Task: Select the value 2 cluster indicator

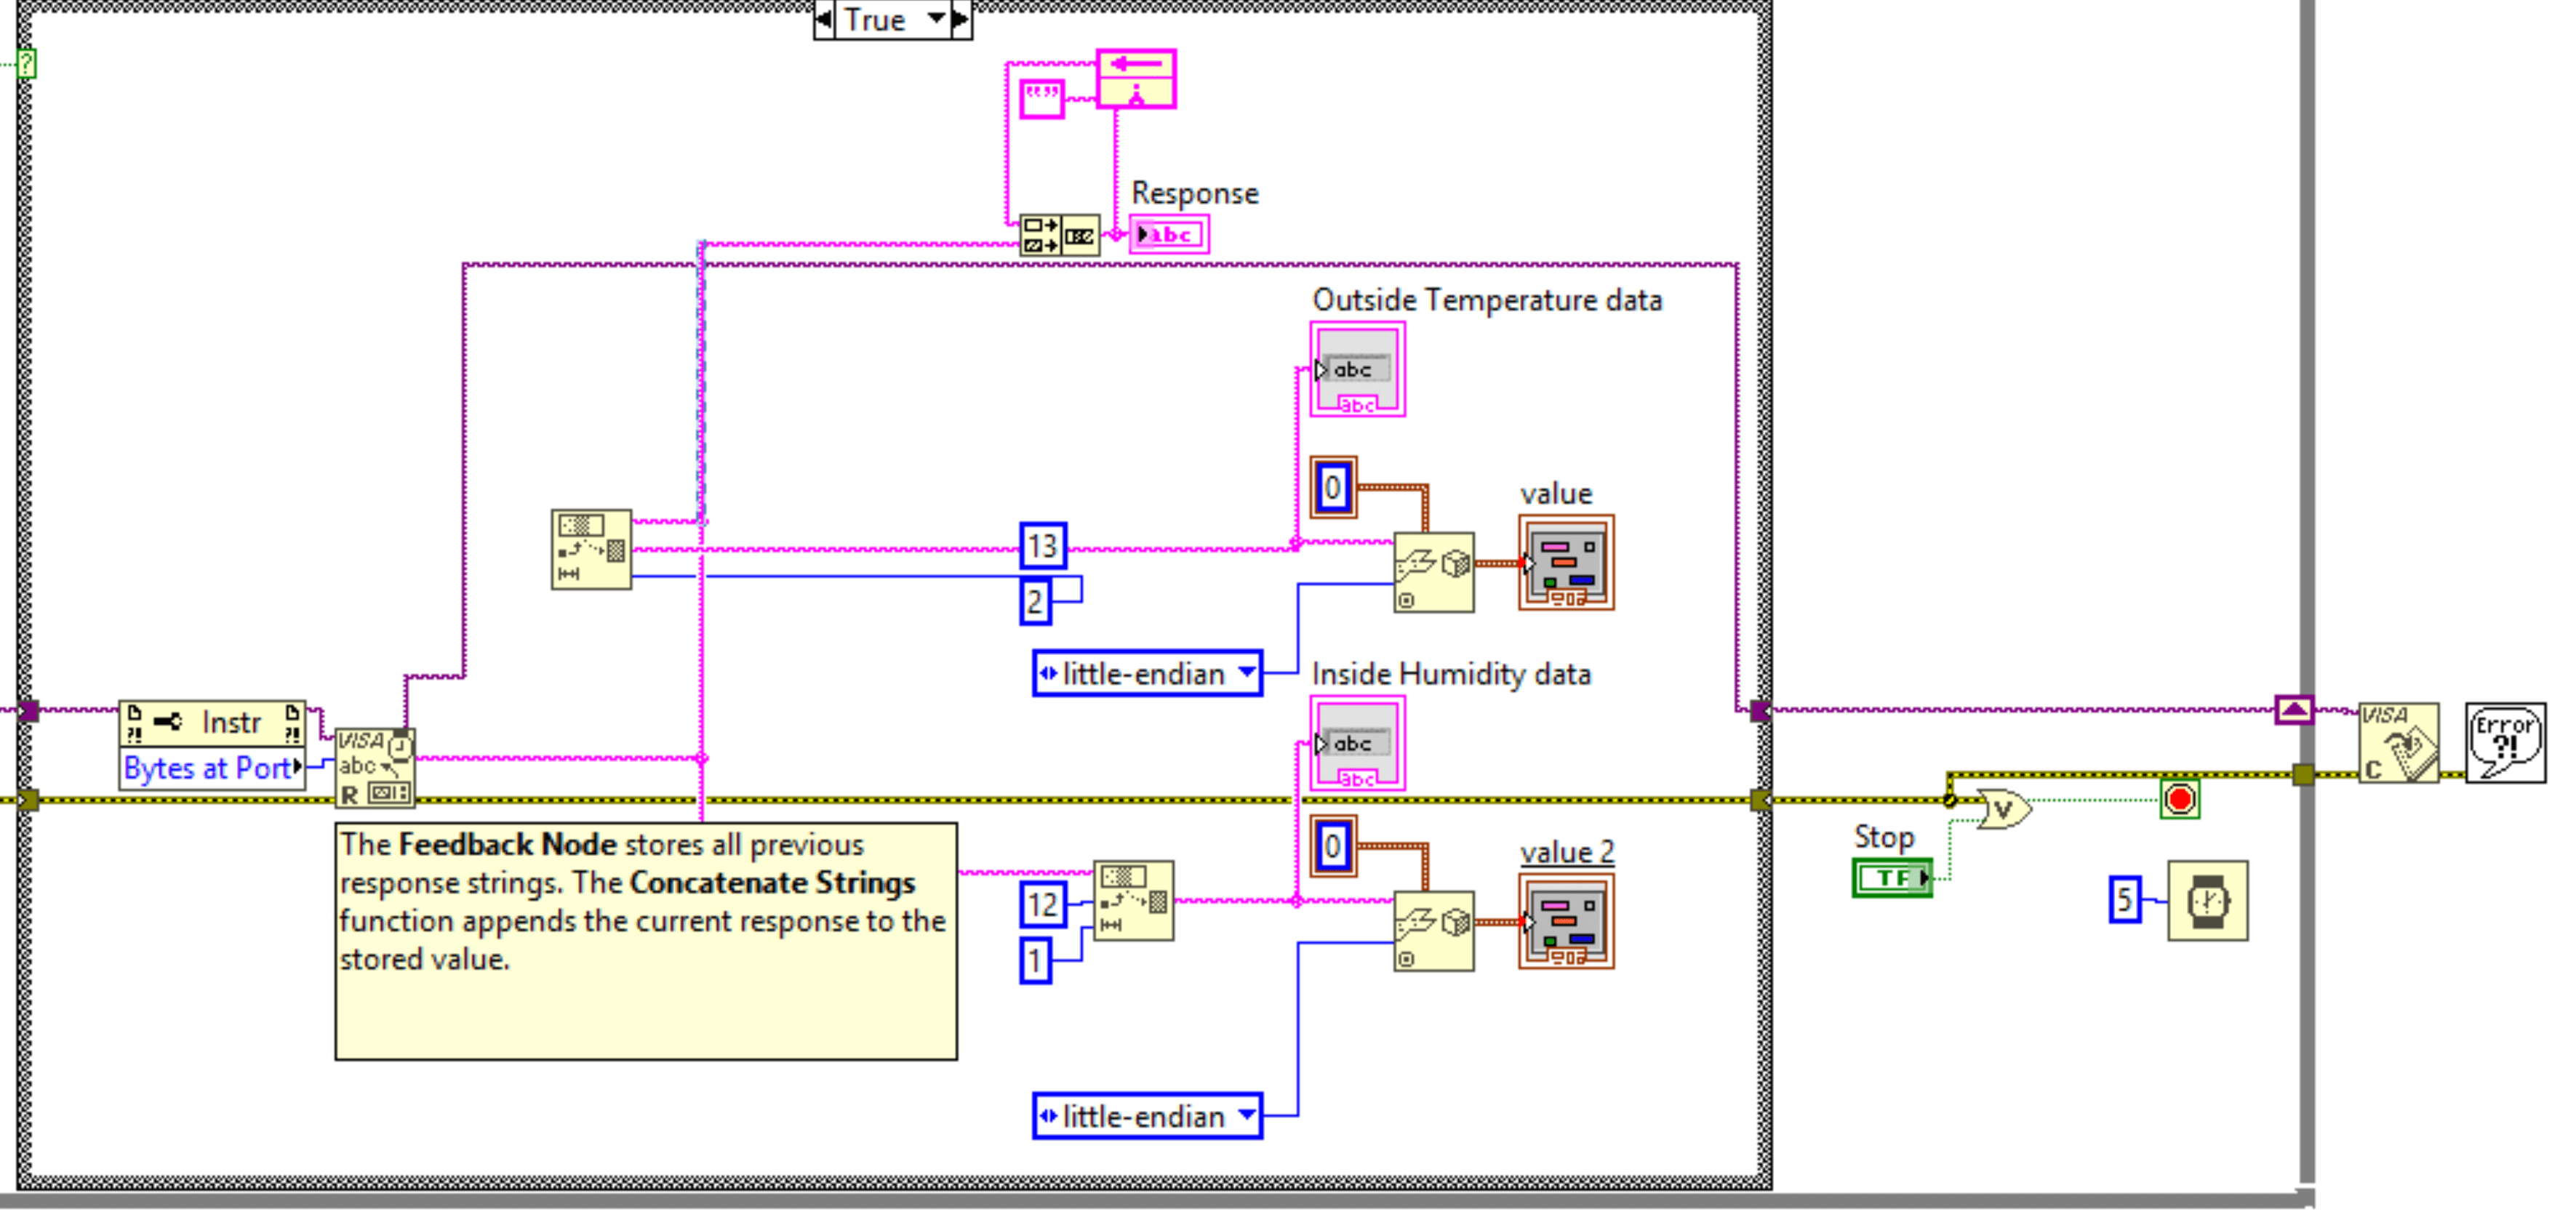Action: click(x=1566, y=921)
